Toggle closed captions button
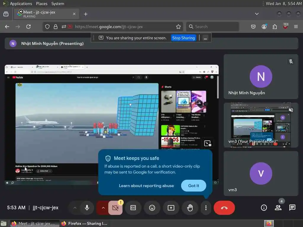Viewport: 303px width, 227px height. tap(133, 208)
